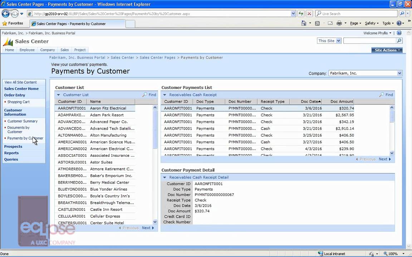Image resolution: width=412 pixels, height=257 pixels.
Task: Select the Sales top navigation tab
Action: pyautogui.click(x=65, y=50)
